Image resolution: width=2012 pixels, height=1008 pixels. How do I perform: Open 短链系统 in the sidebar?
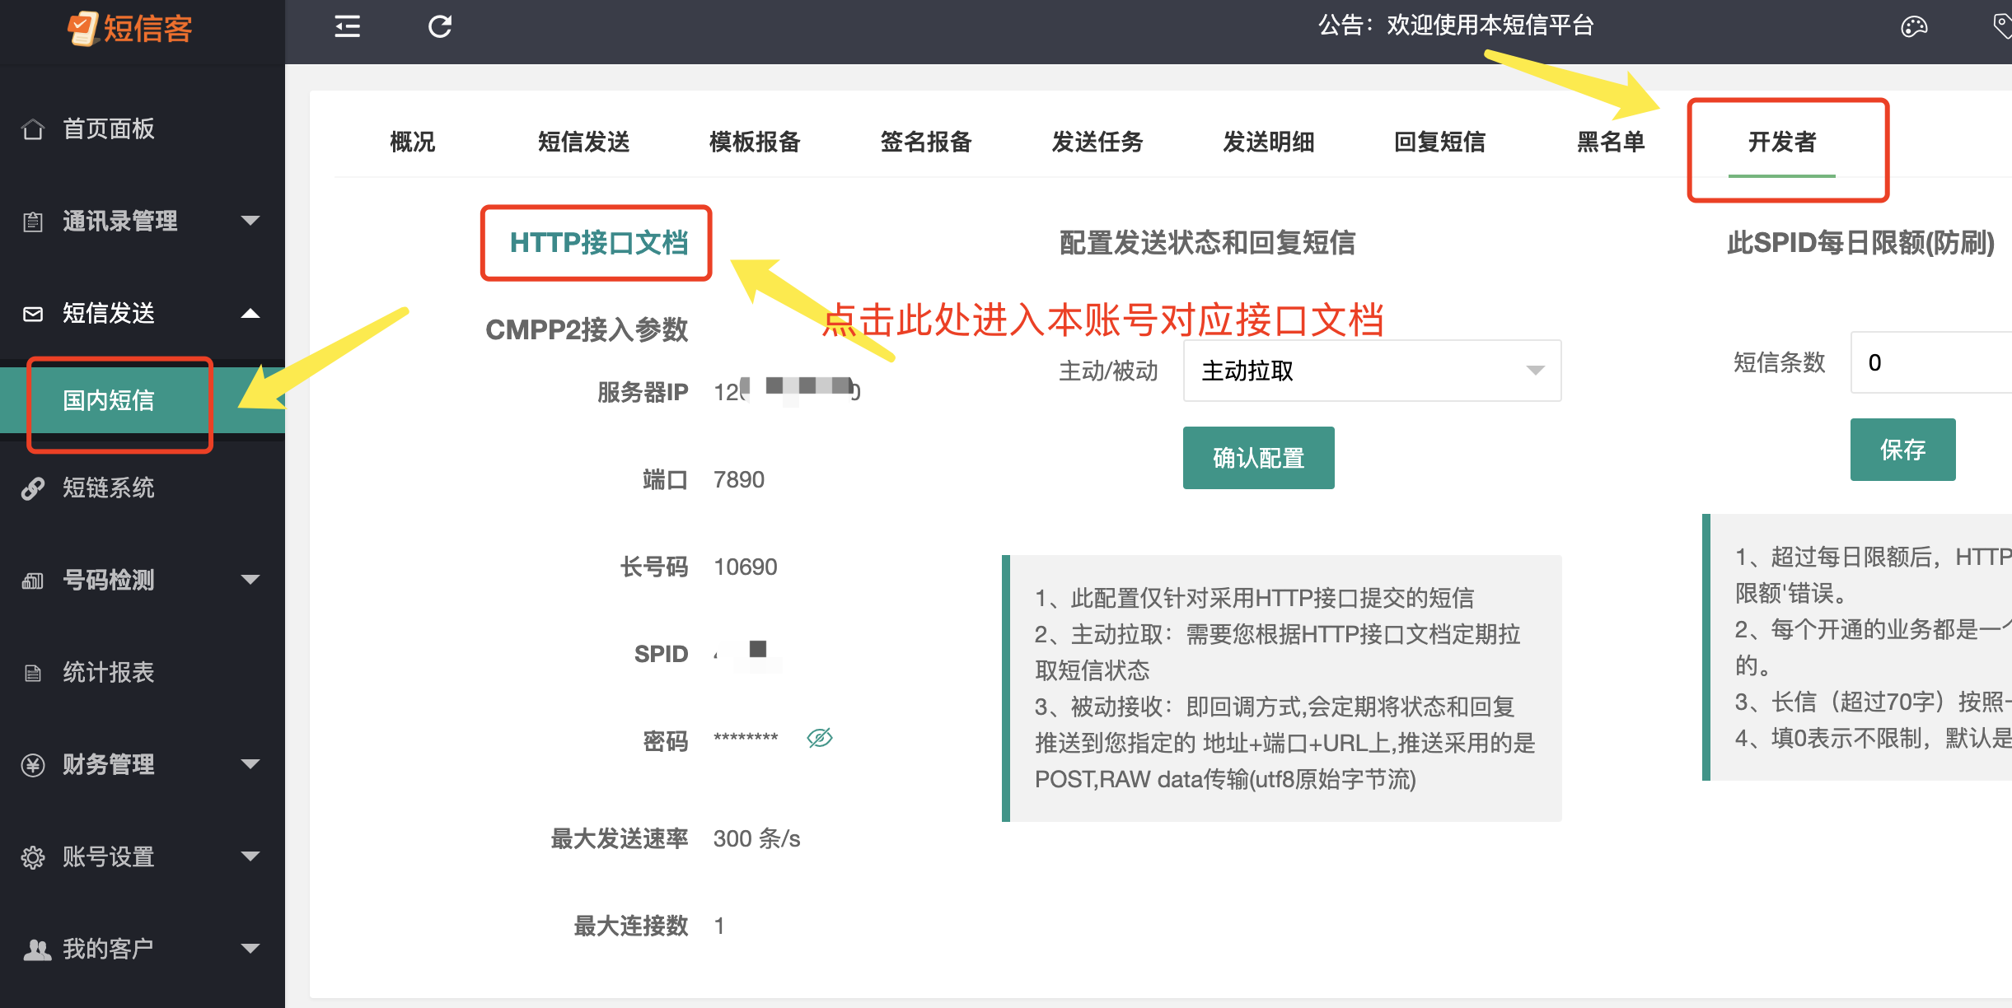(109, 488)
